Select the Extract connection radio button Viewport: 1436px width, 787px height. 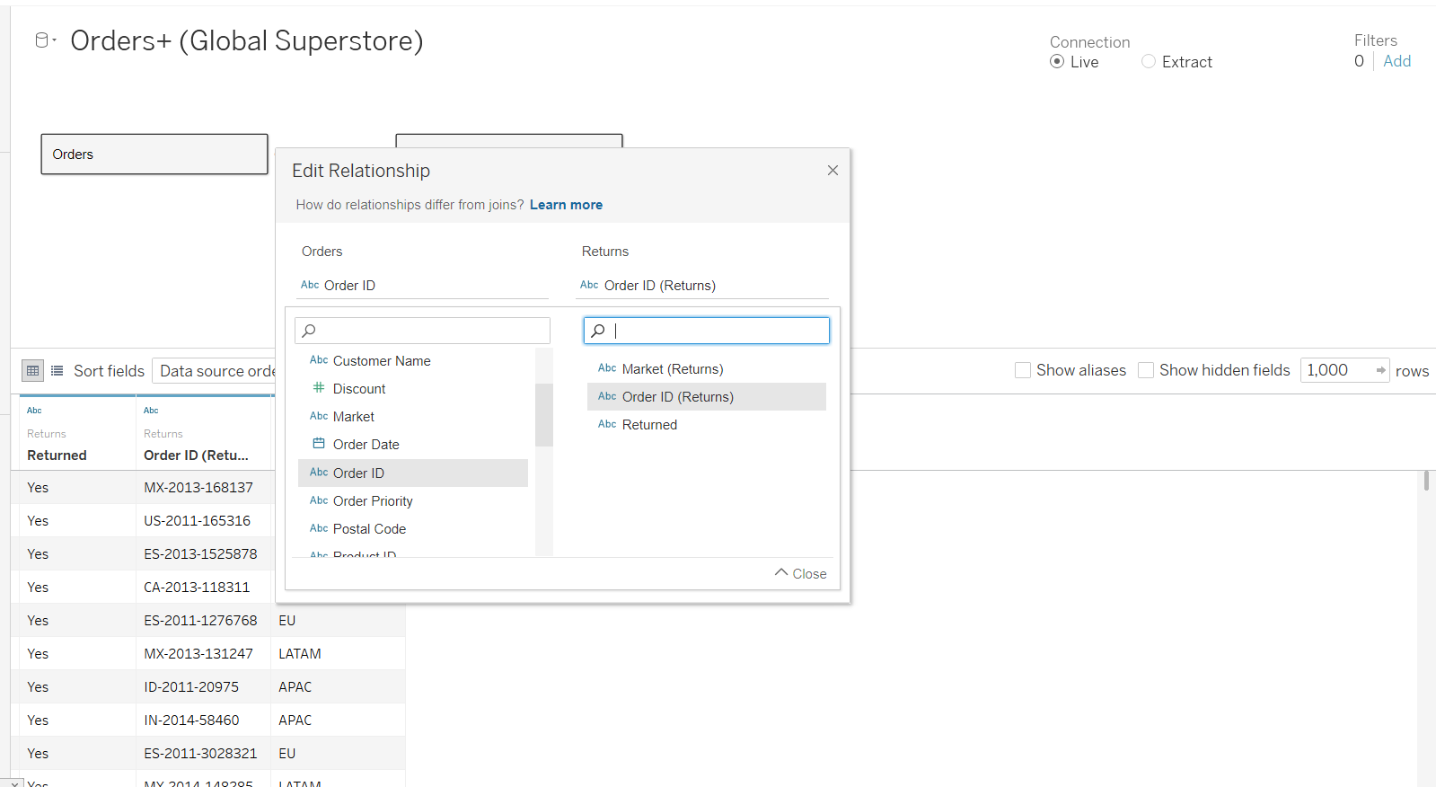1149,62
